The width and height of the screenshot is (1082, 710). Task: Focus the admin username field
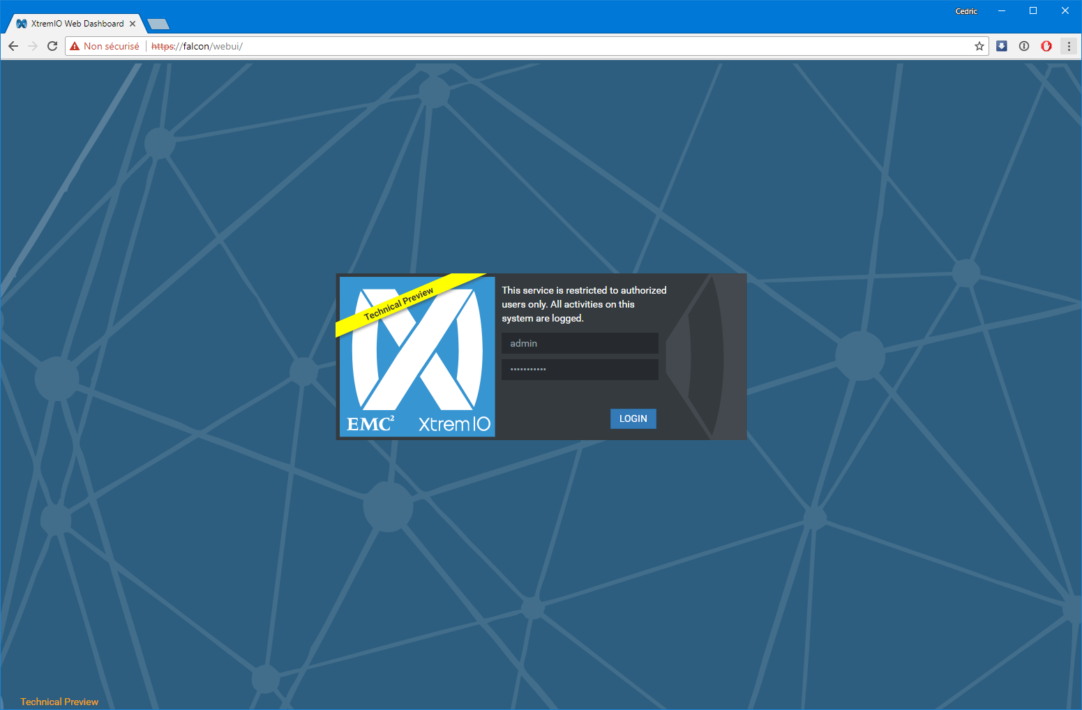tap(579, 343)
